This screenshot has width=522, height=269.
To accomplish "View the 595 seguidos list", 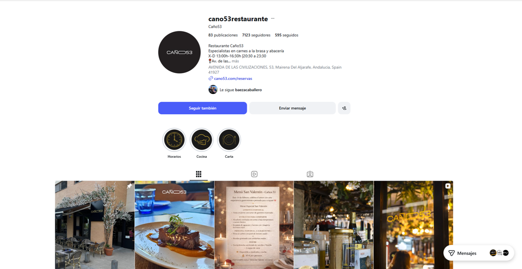I will [x=286, y=35].
